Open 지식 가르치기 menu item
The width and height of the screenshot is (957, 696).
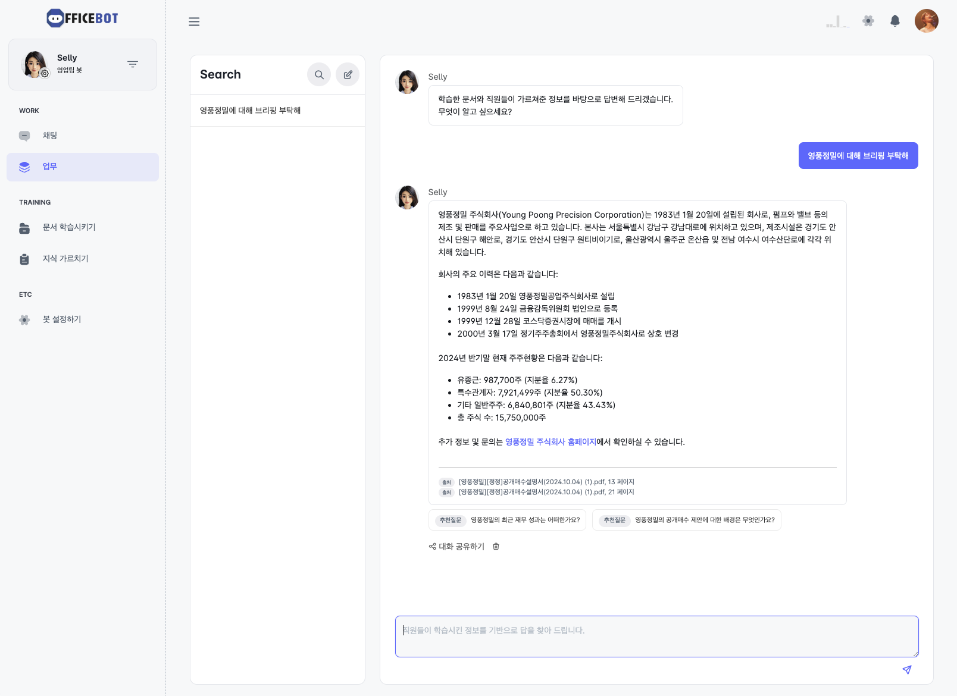point(83,259)
